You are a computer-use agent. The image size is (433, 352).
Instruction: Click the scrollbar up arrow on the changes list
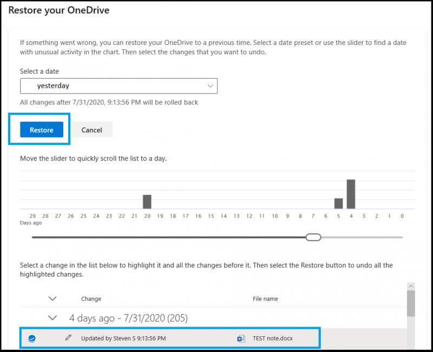[411, 286]
